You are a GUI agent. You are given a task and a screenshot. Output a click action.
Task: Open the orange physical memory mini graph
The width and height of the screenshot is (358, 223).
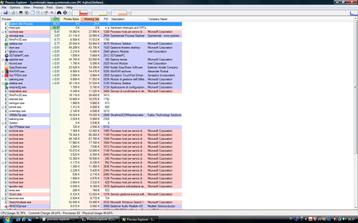point(119,13)
